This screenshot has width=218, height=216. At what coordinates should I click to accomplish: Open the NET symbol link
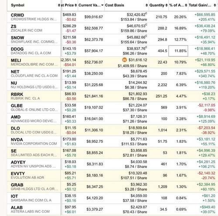15,72
